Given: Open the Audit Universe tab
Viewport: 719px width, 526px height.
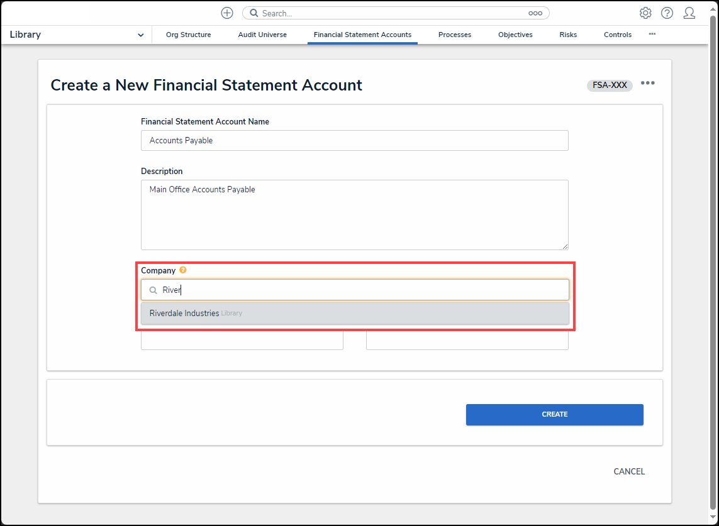Looking at the screenshot, I should (262, 35).
